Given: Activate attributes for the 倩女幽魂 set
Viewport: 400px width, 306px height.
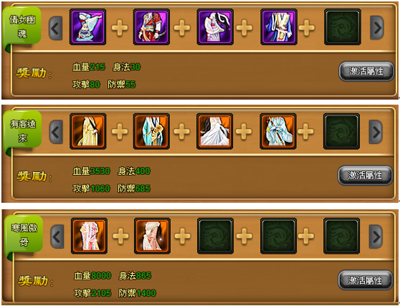Looking at the screenshot, I should coord(366,71).
